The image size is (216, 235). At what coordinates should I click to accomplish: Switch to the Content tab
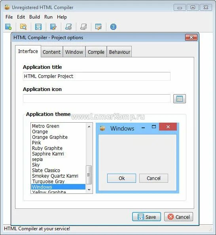(x=52, y=52)
